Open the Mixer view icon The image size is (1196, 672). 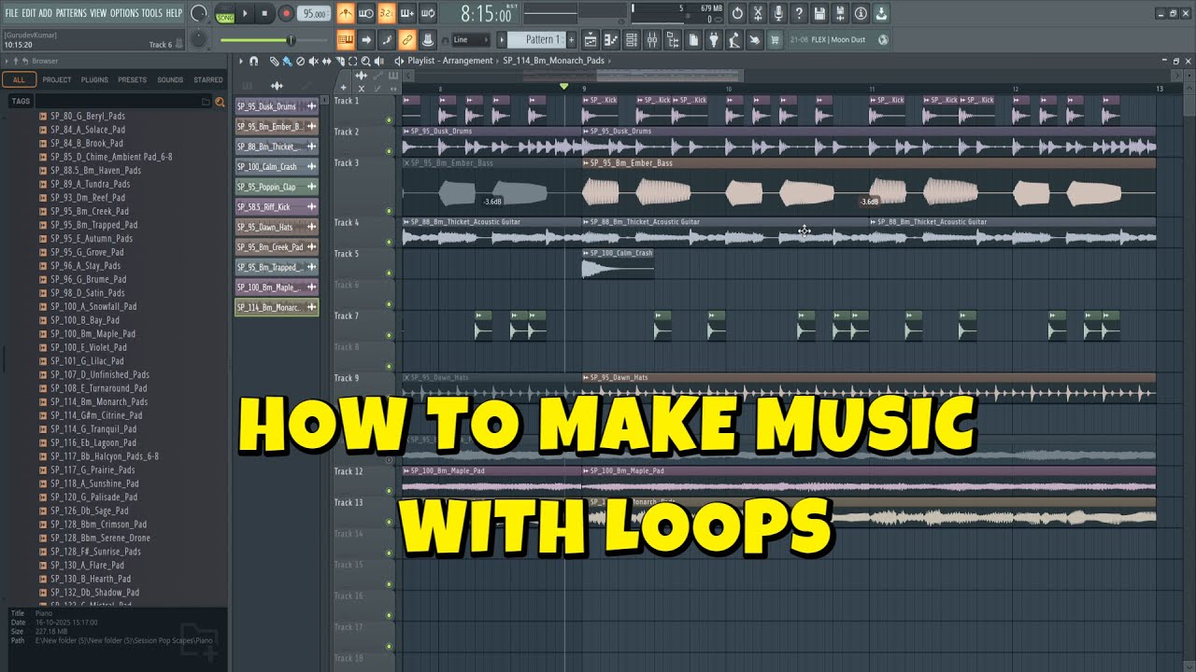click(x=652, y=40)
